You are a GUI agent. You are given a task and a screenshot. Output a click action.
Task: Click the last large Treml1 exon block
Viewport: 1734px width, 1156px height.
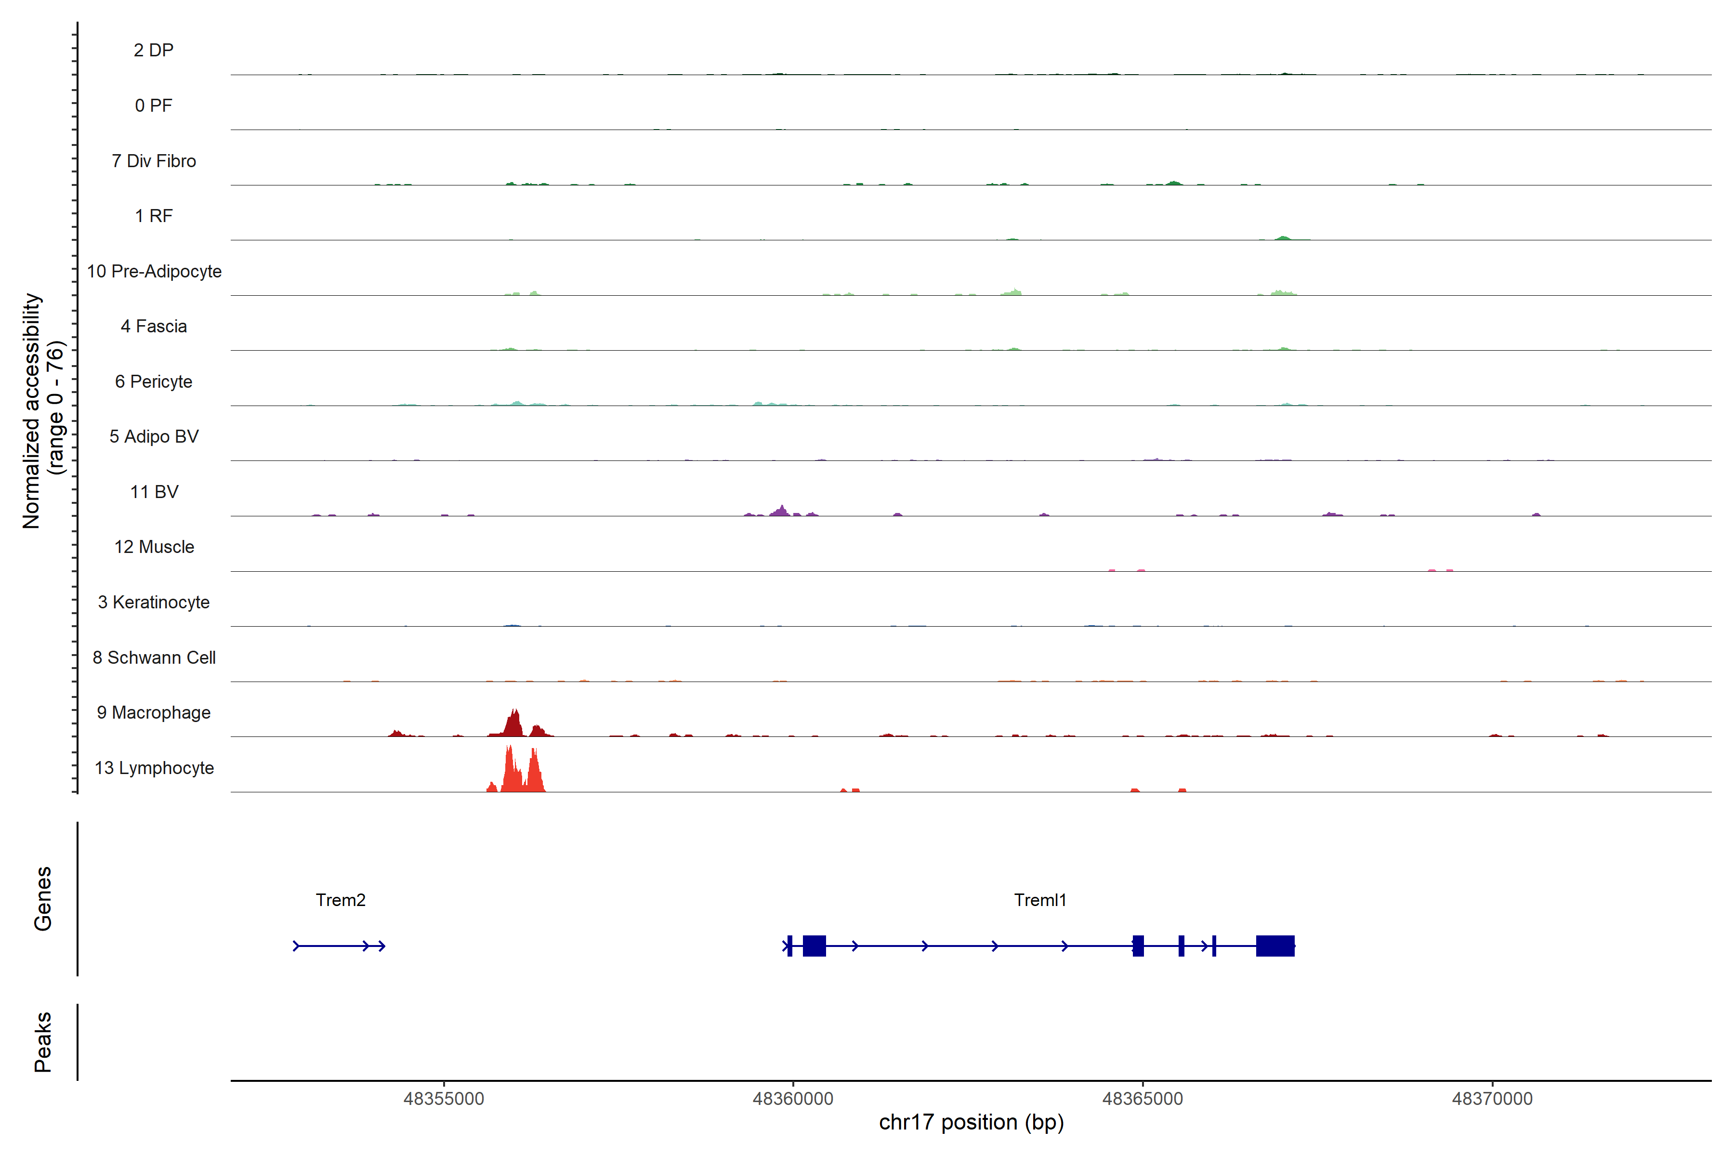tap(1274, 946)
